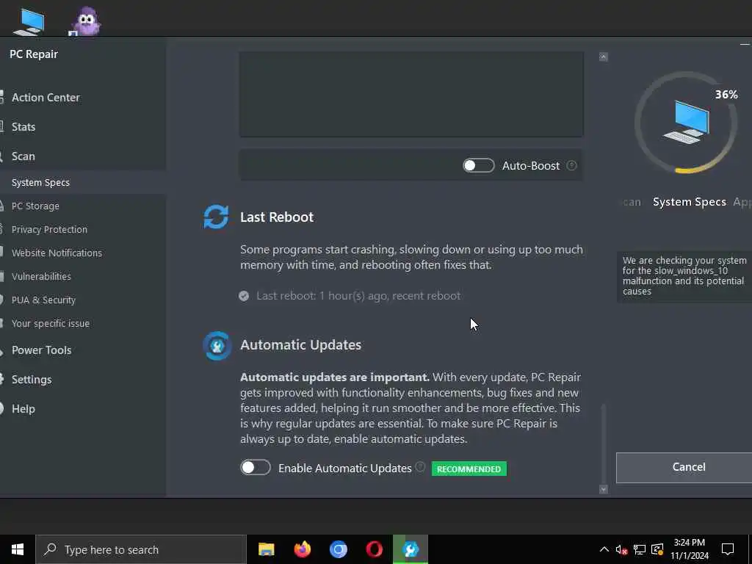752x564 pixels.
Task: Click the Last Reboot heading
Action: pyautogui.click(x=277, y=217)
